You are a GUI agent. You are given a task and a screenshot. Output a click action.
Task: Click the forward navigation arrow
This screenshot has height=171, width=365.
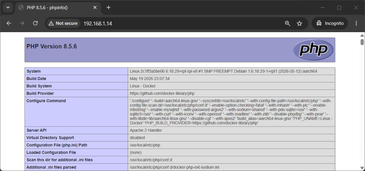[x=22, y=23]
